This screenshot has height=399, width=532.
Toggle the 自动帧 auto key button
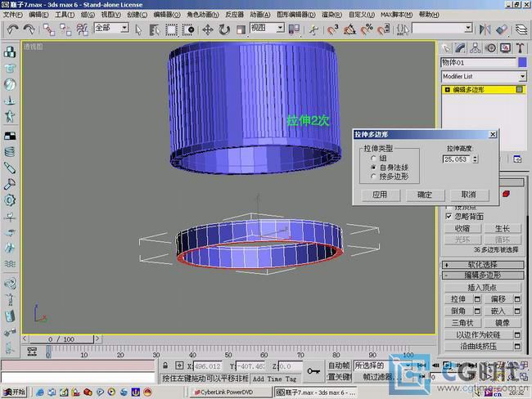pyautogui.click(x=339, y=365)
